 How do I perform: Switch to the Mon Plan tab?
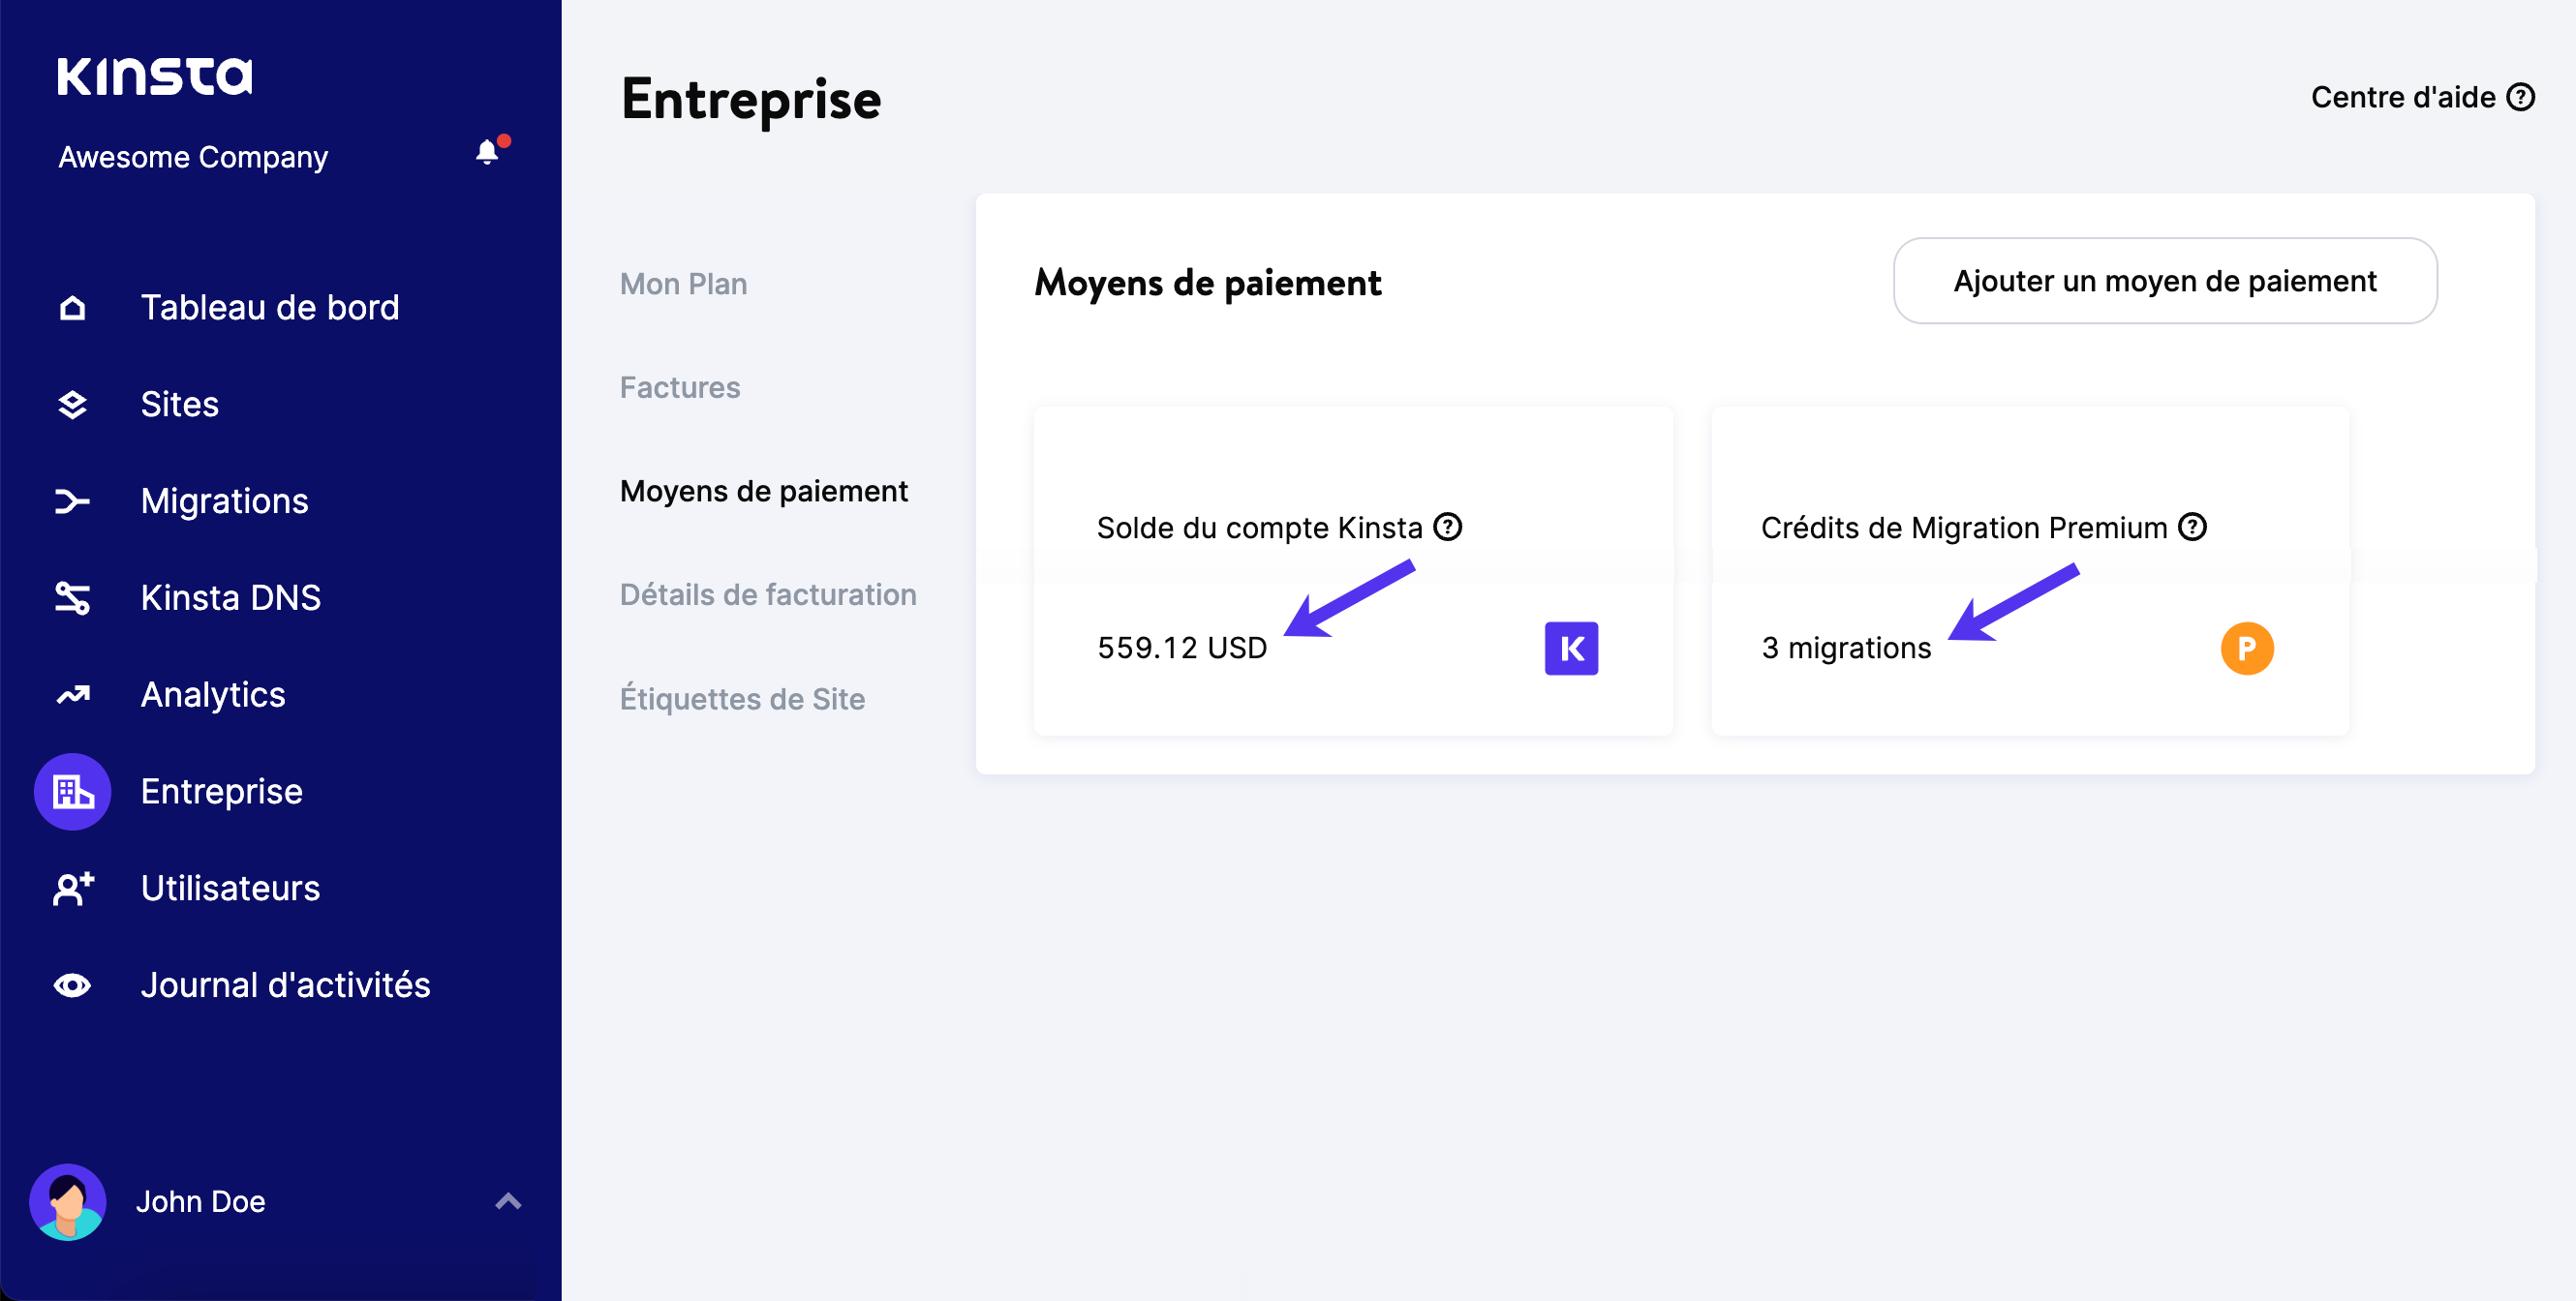coord(683,284)
